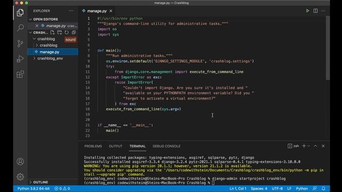This screenshot has width=342, height=192.
Task: Open the feedback icon in status bar
Action: (315, 188)
